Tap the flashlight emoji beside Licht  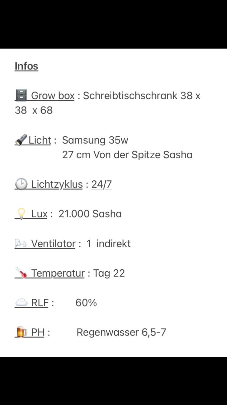21,140
